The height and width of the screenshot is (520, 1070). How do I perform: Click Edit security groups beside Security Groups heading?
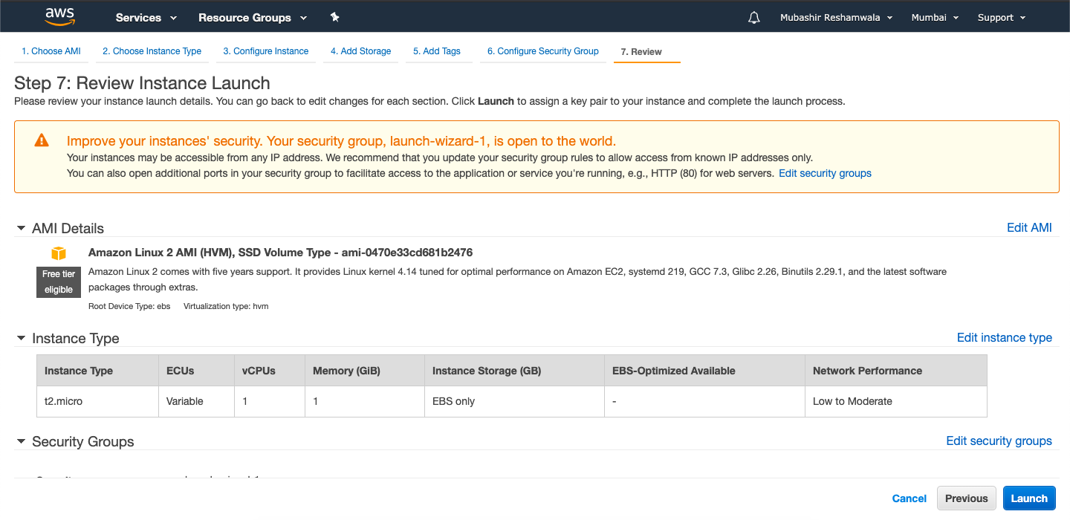pyautogui.click(x=999, y=441)
